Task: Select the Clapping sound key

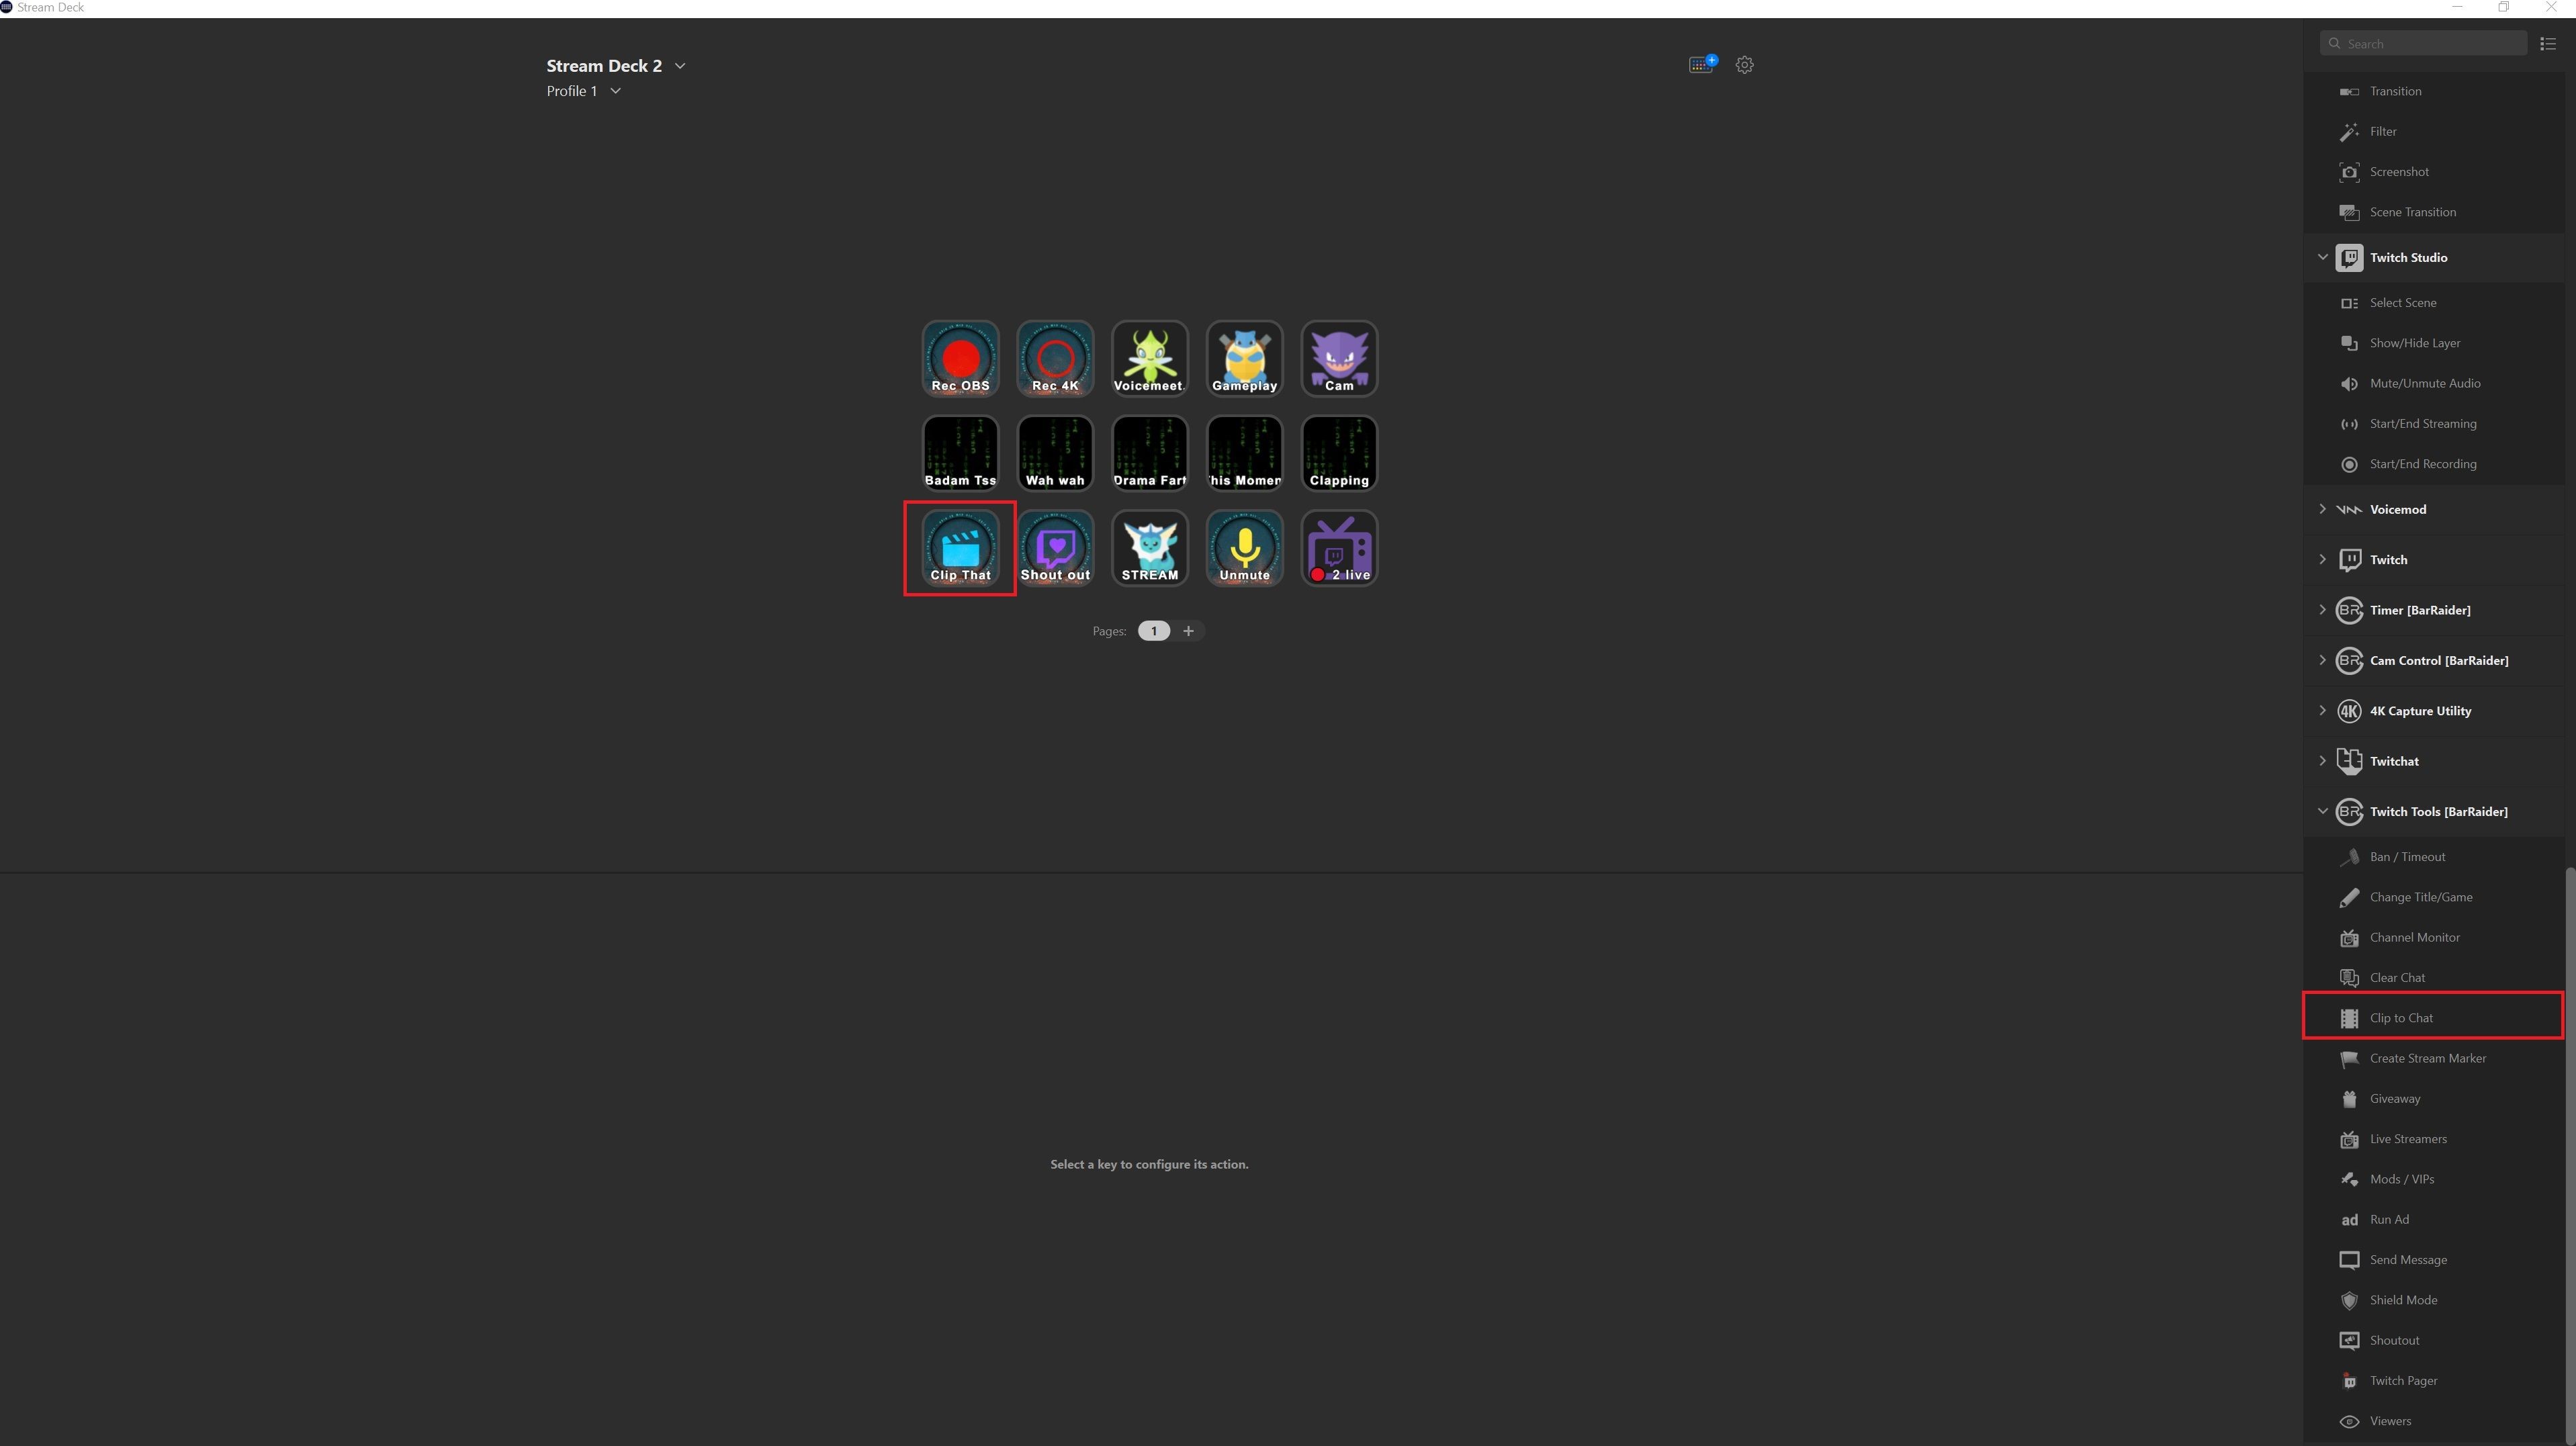Action: point(1340,453)
